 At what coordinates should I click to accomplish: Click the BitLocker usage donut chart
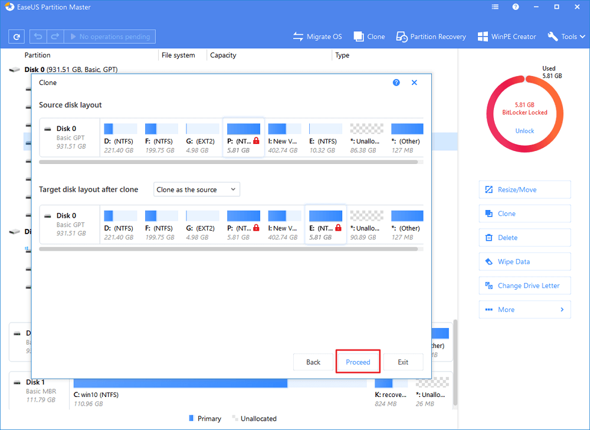click(525, 114)
